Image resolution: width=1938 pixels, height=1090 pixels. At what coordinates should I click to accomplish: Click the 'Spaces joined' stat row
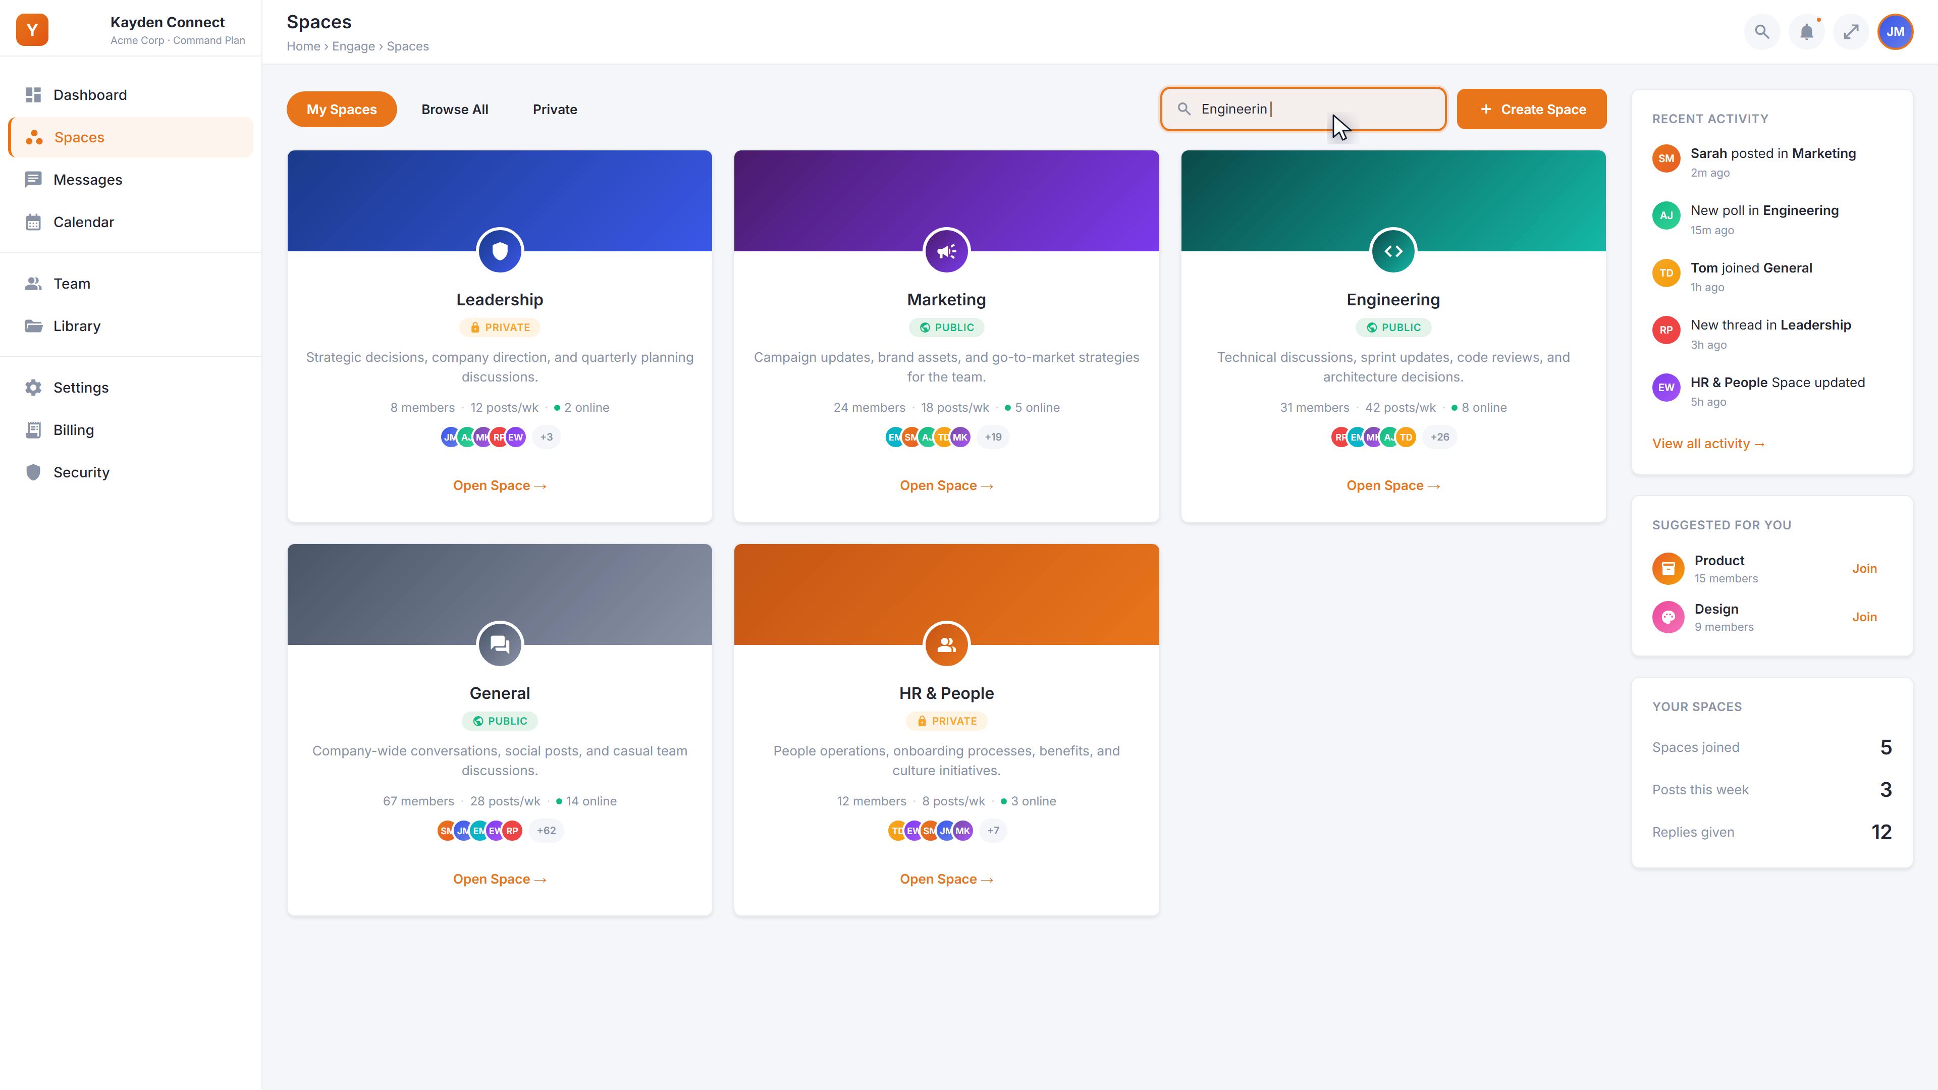(1772, 747)
